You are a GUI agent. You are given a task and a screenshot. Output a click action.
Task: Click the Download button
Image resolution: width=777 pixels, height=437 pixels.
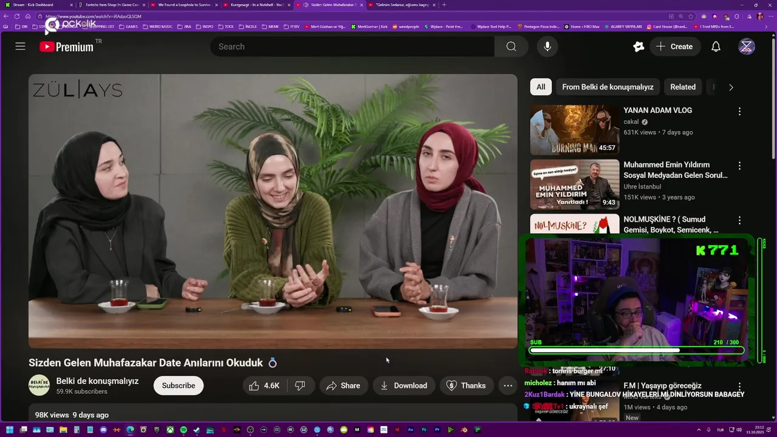[x=404, y=385]
